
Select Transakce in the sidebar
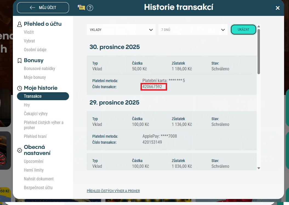[43, 96]
